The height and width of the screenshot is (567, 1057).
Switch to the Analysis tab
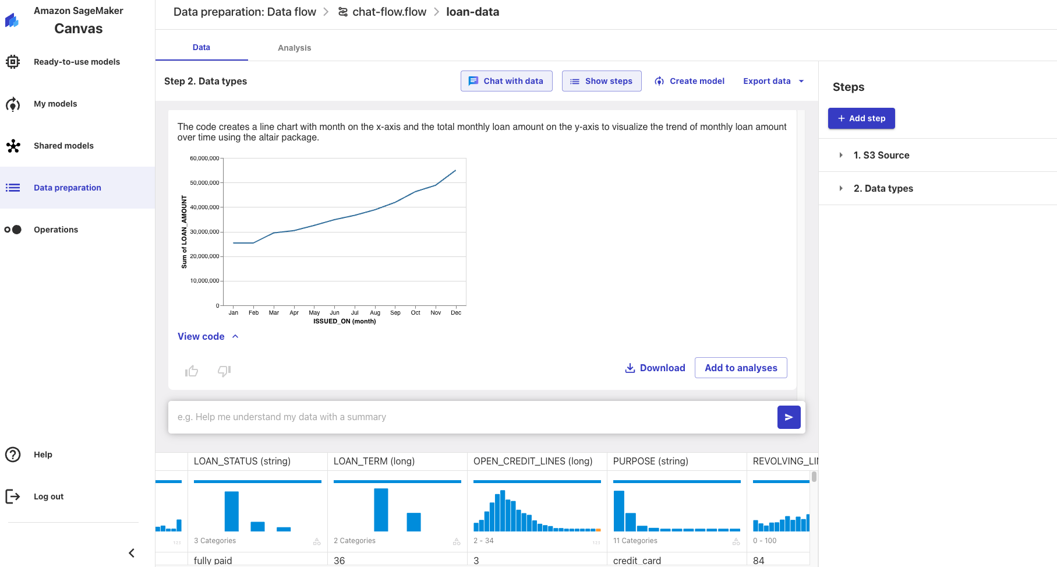(294, 48)
